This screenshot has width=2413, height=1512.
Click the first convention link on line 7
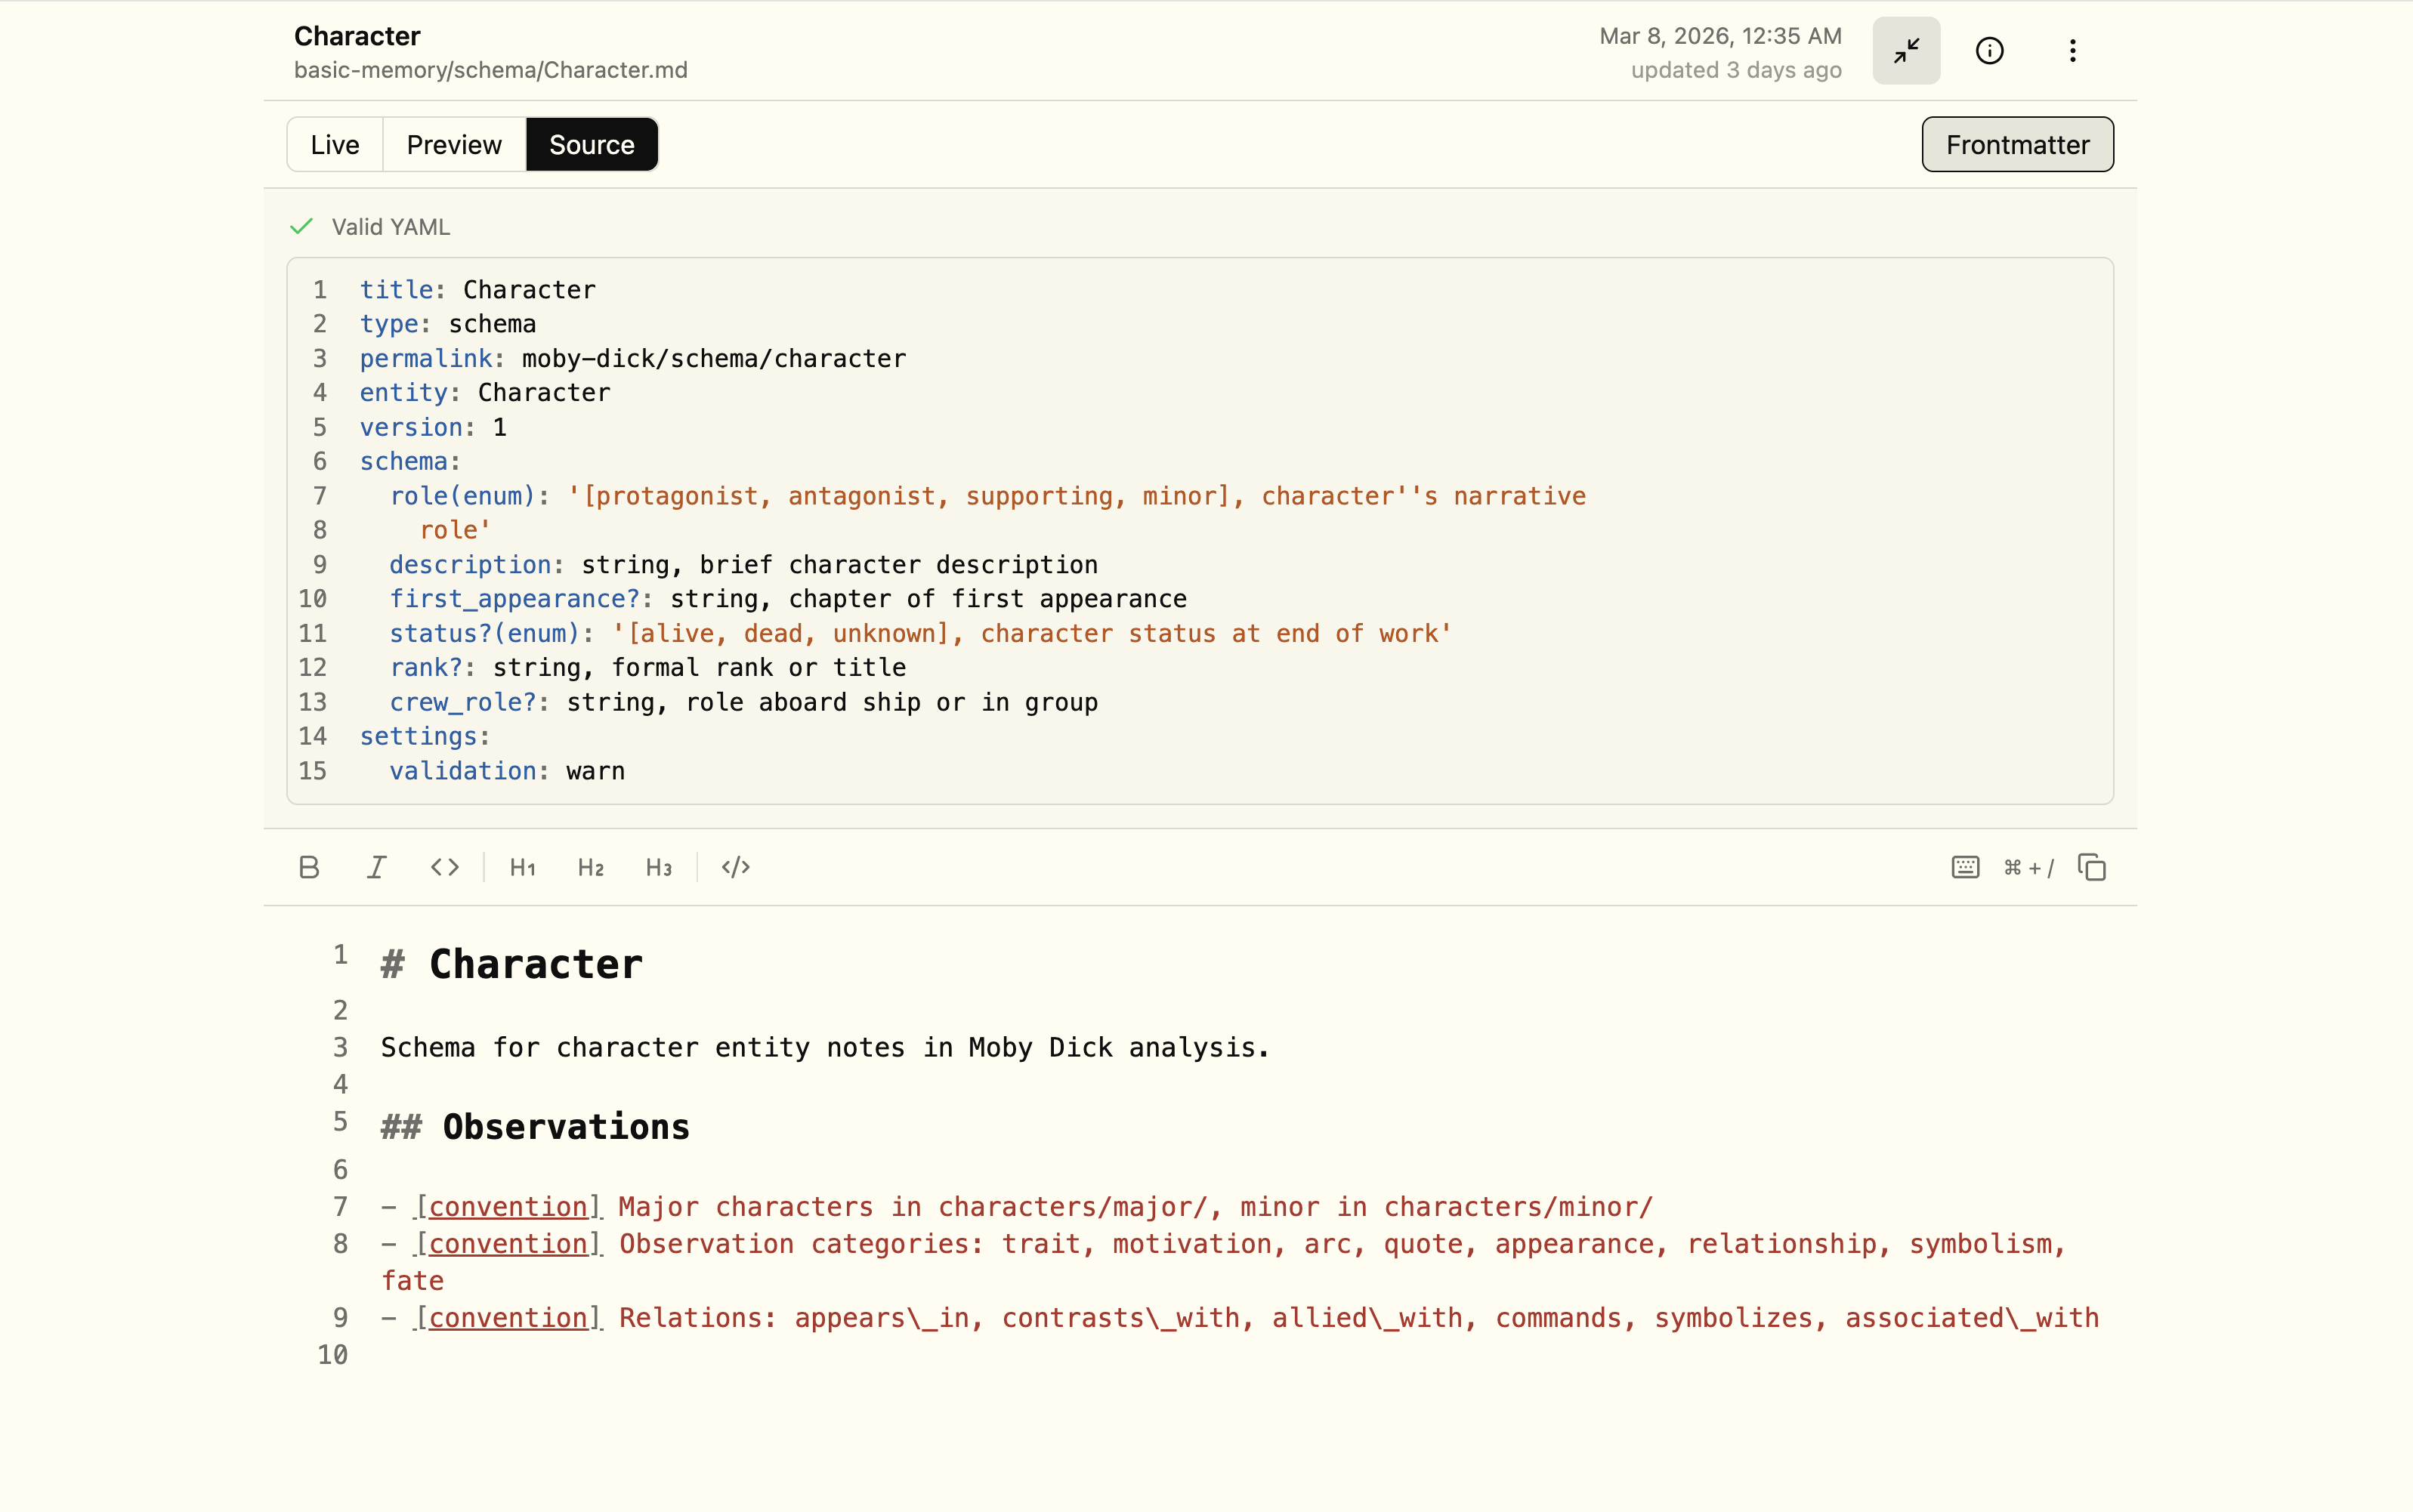pyautogui.click(x=508, y=1207)
